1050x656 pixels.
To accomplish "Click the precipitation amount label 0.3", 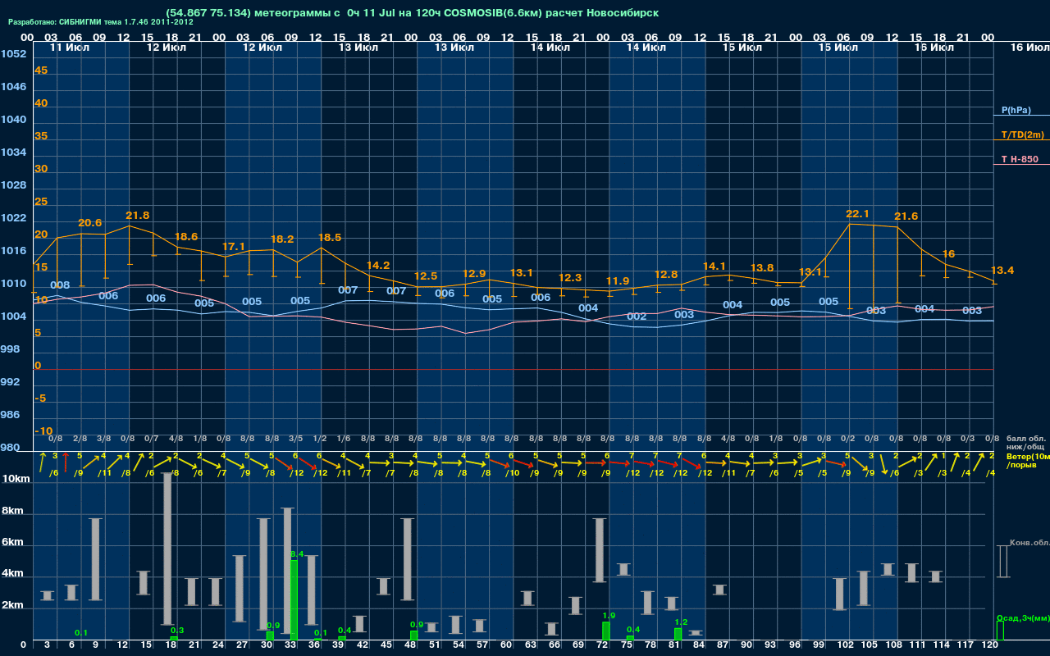I will click(177, 630).
